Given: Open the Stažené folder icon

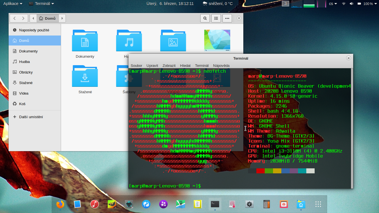Looking at the screenshot, I should coord(85,76).
